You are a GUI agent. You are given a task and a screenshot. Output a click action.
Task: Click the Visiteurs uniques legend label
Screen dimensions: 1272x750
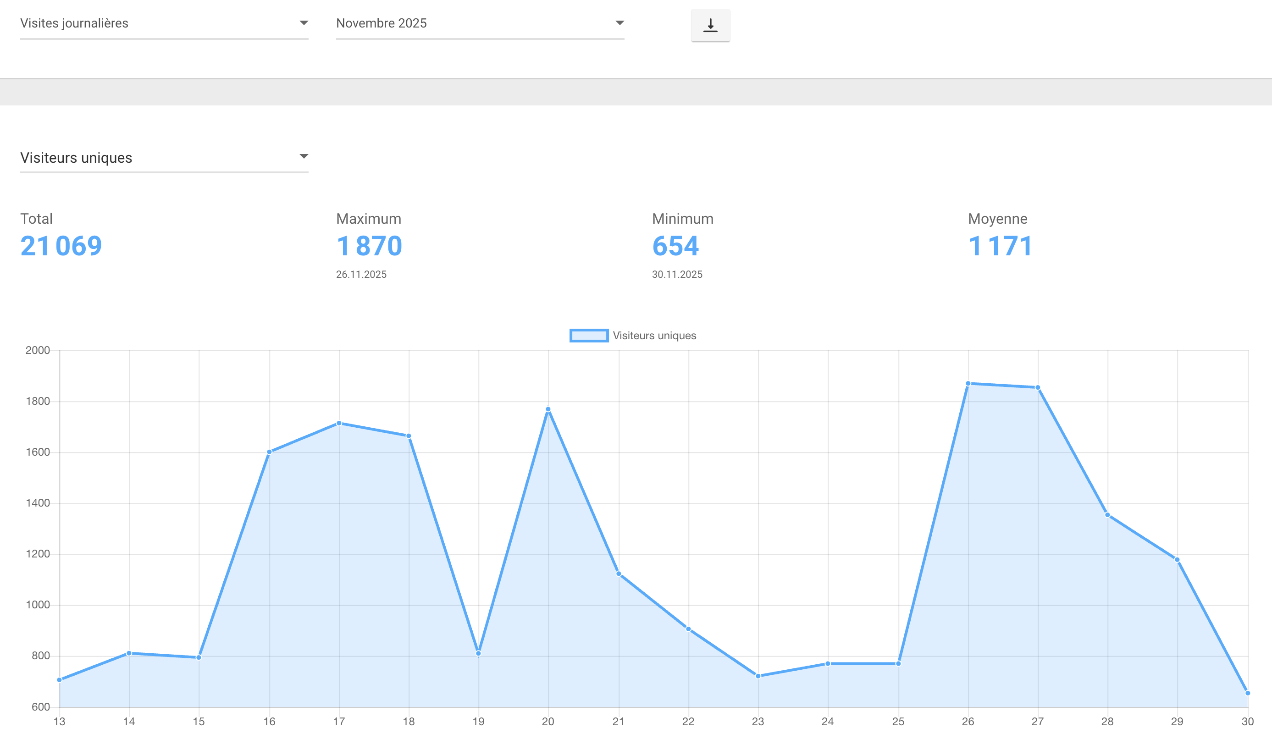pos(654,336)
